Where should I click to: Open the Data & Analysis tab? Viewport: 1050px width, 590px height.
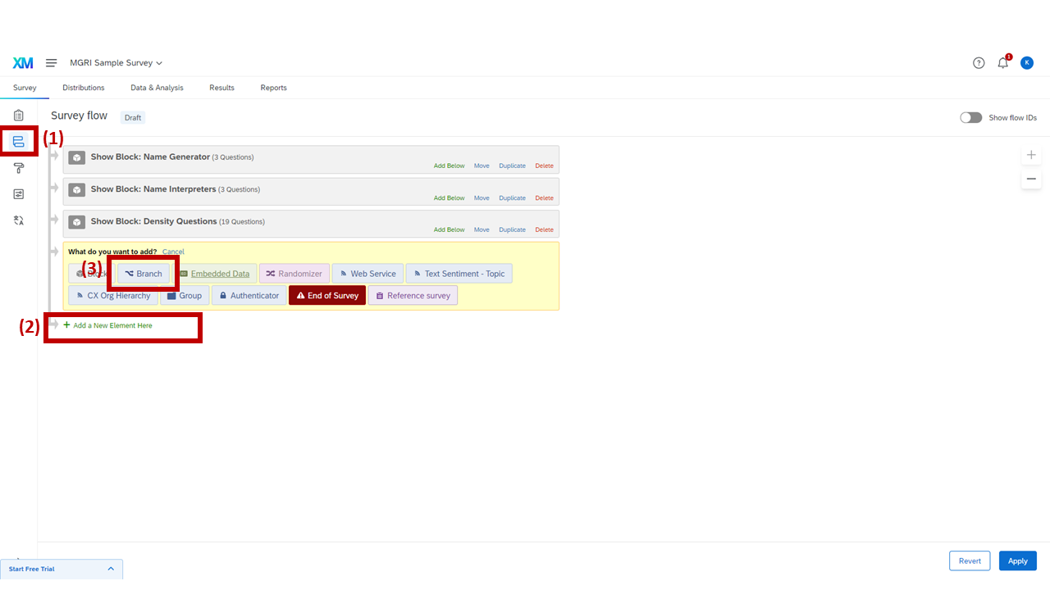pos(157,88)
